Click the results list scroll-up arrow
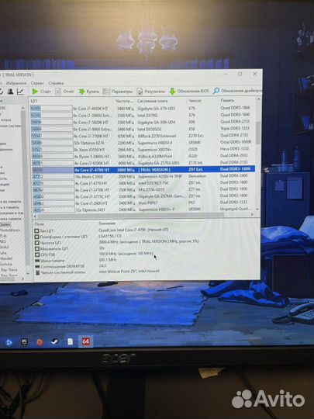314x419 pixels. (x=258, y=99)
